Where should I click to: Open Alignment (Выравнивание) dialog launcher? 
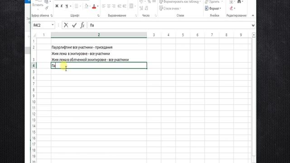[x=136, y=16]
